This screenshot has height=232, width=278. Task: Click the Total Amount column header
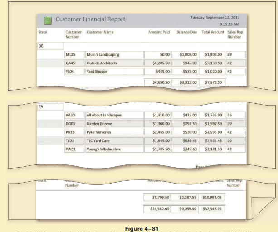pyautogui.click(x=213, y=32)
